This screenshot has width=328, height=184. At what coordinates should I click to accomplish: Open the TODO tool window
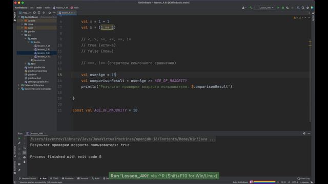click(54, 178)
